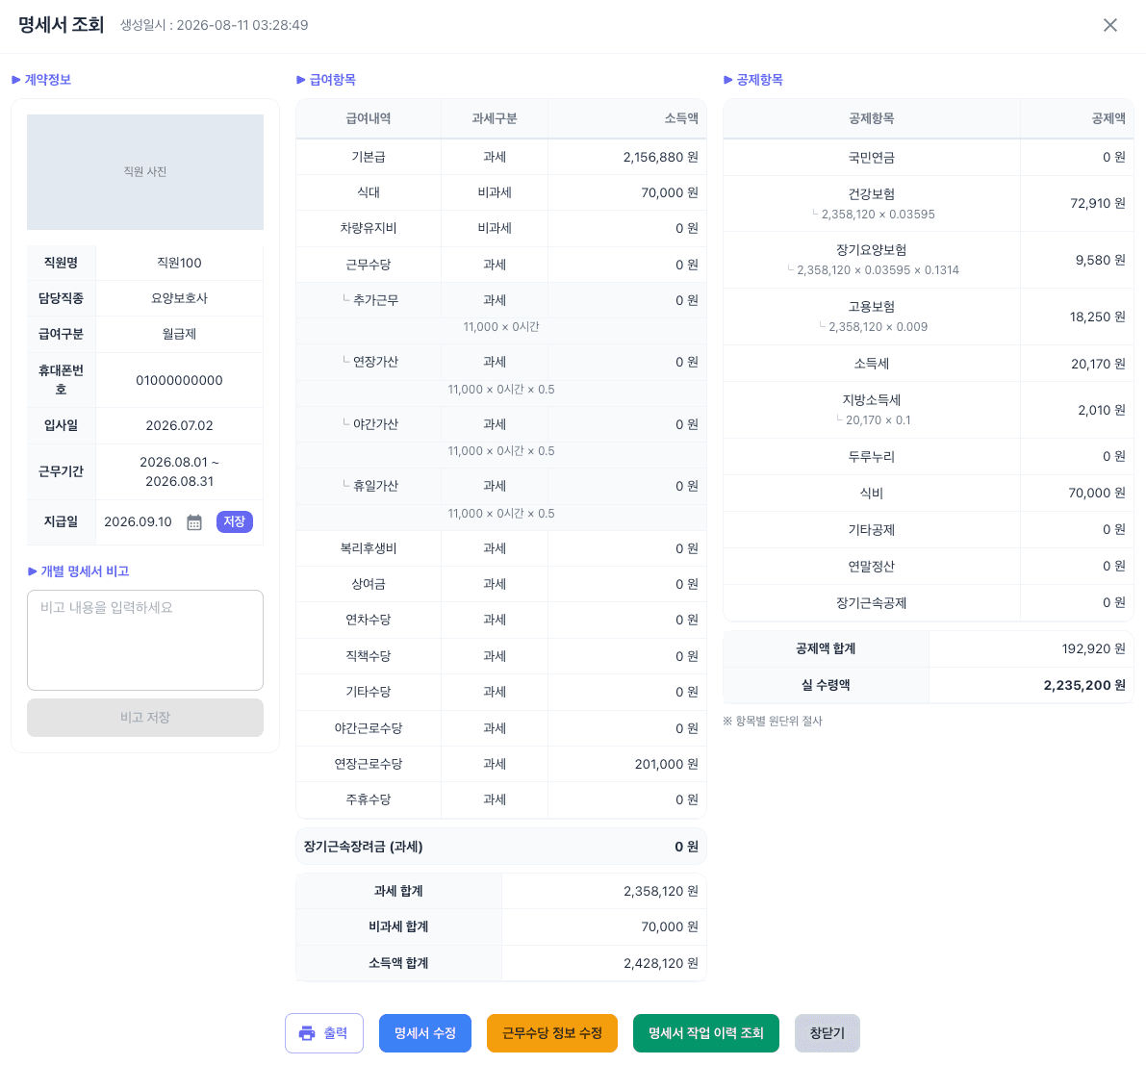The image size is (1146, 1065).
Task: Click the 기본급 amount 2,156,880 원
Action: click(661, 157)
